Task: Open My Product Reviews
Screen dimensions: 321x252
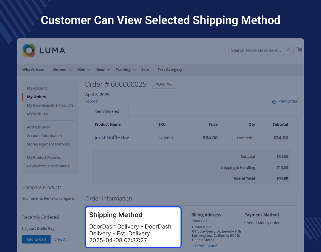Action: 44,157
